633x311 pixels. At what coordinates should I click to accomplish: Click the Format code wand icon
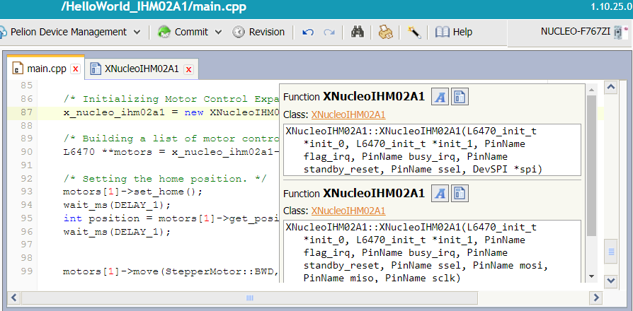pyautogui.click(x=414, y=32)
